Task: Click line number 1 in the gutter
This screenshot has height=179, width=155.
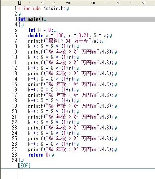Action: tap(15, 8)
